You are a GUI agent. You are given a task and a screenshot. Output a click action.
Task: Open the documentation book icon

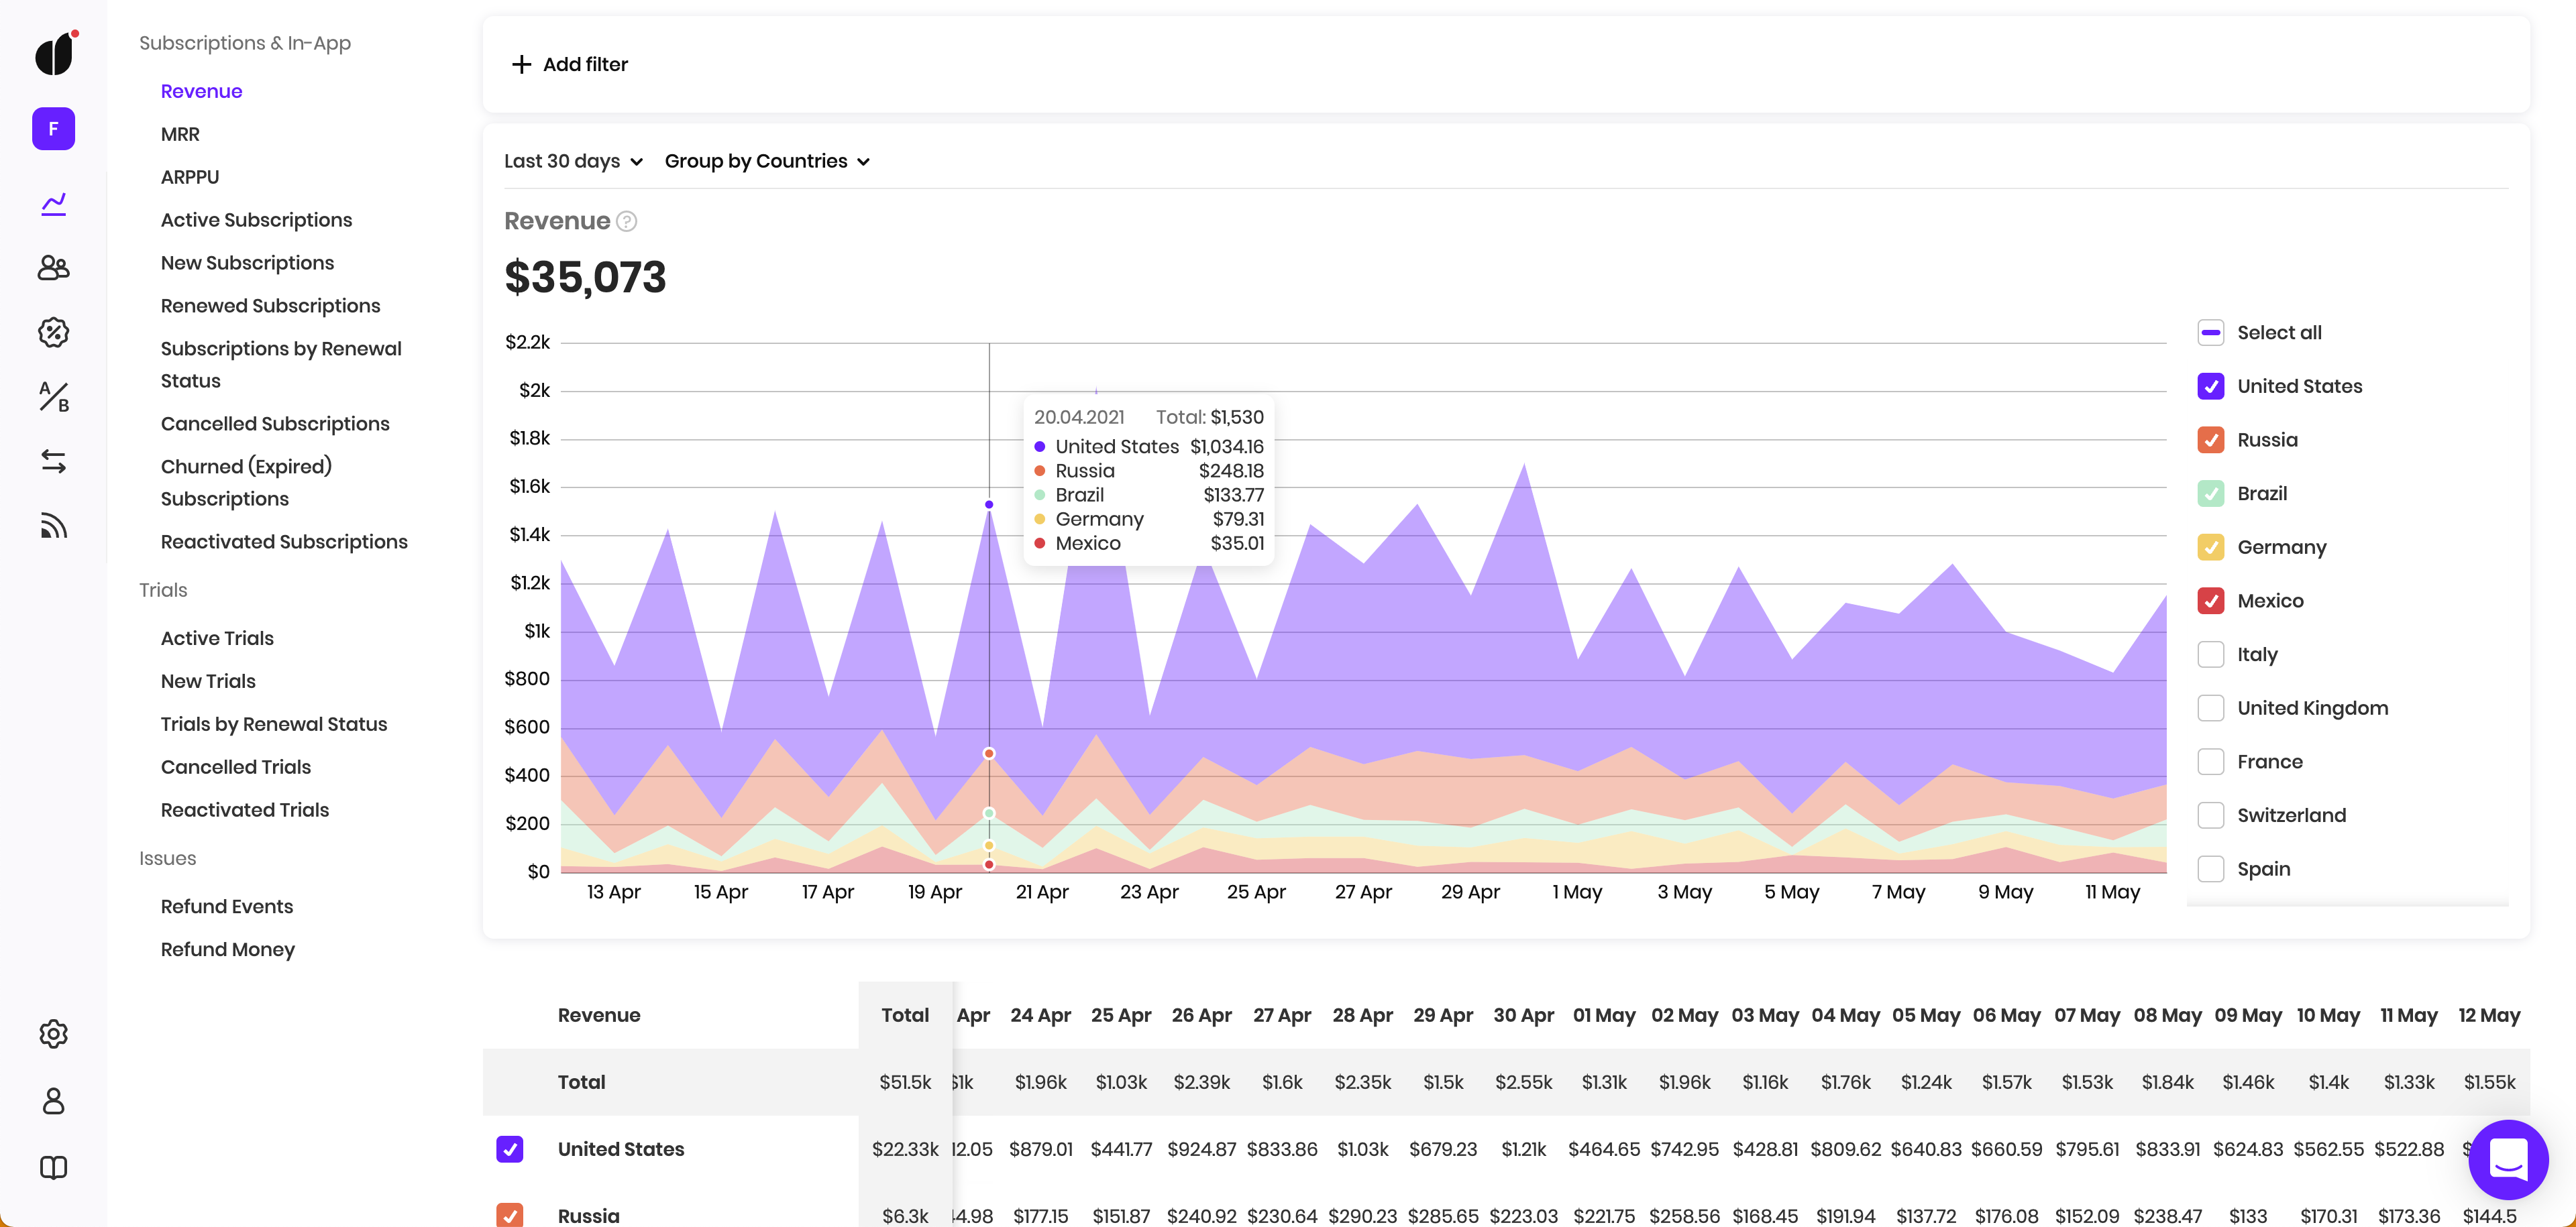coord(54,1167)
